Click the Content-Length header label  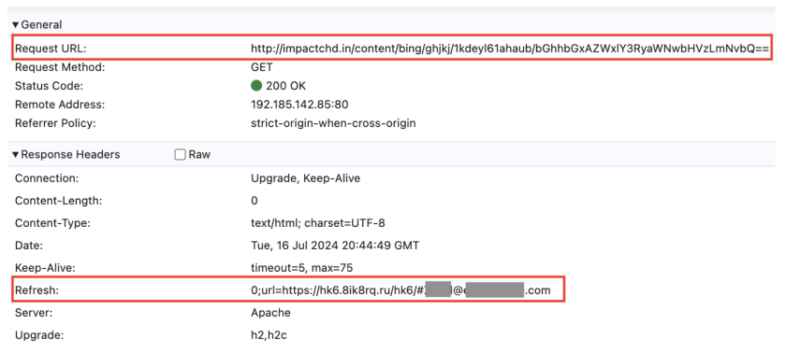tap(58, 201)
